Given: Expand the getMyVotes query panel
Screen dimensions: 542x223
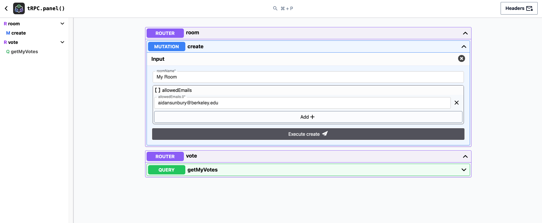Looking at the screenshot, I should click(x=464, y=170).
